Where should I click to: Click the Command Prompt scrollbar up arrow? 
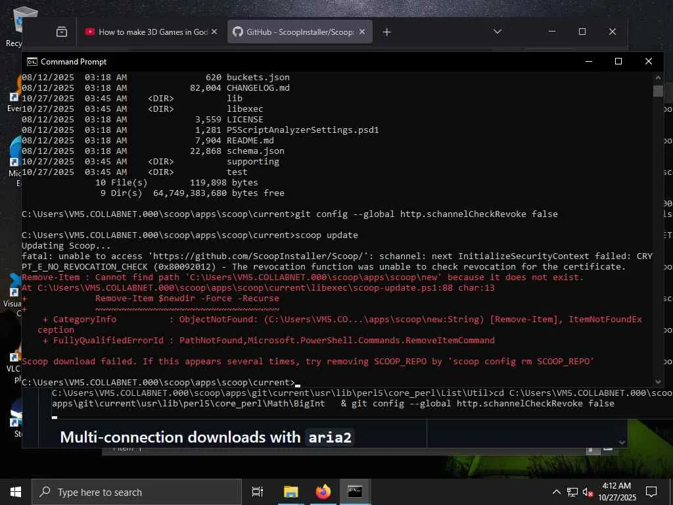[x=658, y=78]
